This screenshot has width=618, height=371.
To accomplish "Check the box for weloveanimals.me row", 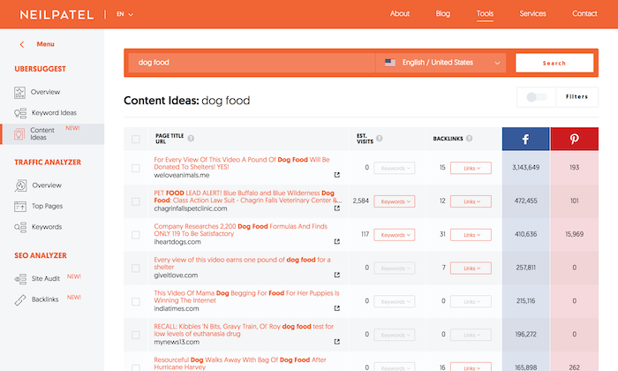I will [x=135, y=168].
